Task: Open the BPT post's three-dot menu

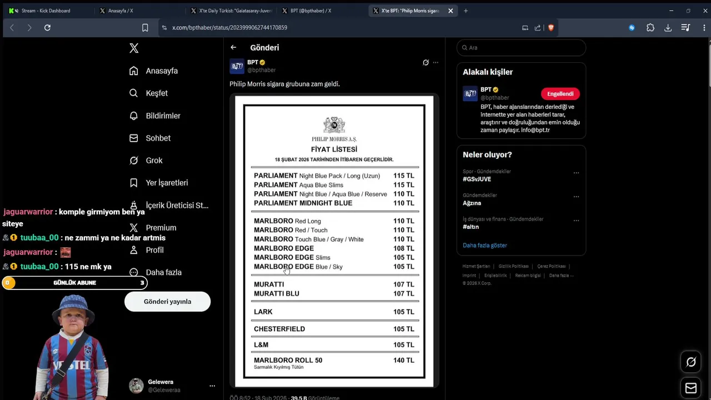Action: pyautogui.click(x=435, y=63)
